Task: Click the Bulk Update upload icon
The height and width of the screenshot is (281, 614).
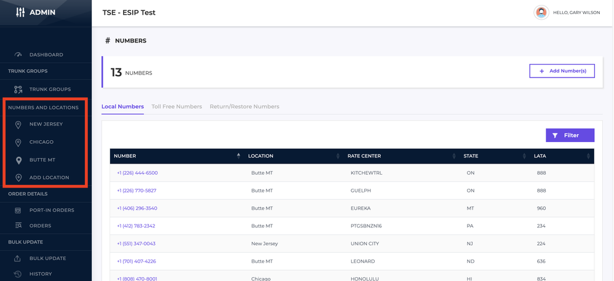Action: click(18, 258)
